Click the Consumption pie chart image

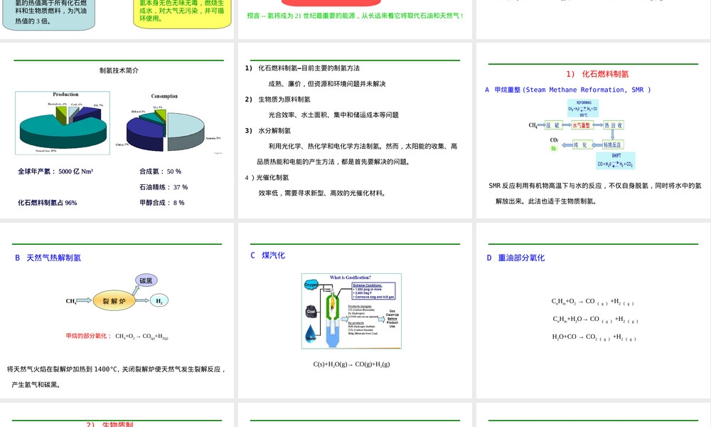click(x=174, y=124)
